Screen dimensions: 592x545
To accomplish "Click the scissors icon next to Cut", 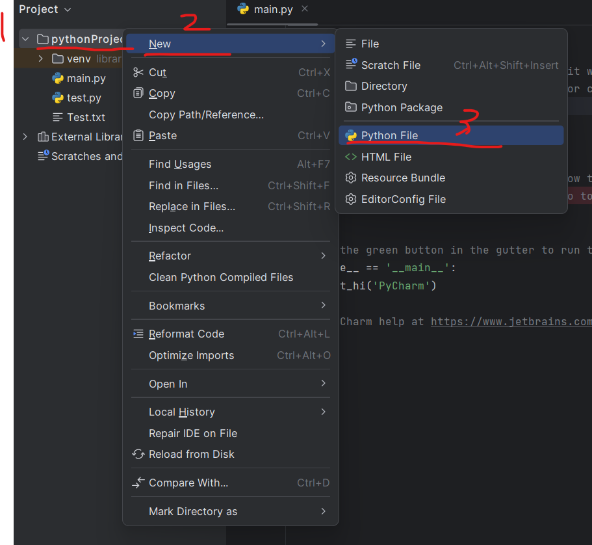I will pos(138,72).
